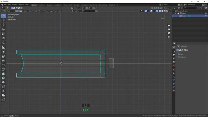Select the Annotate tool
This screenshot has width=208, height=117.
pos(4,43)
